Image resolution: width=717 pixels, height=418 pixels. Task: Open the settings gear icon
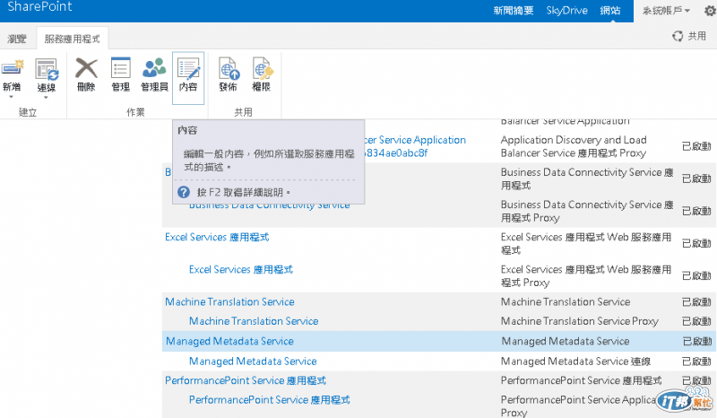coord(710,10)
